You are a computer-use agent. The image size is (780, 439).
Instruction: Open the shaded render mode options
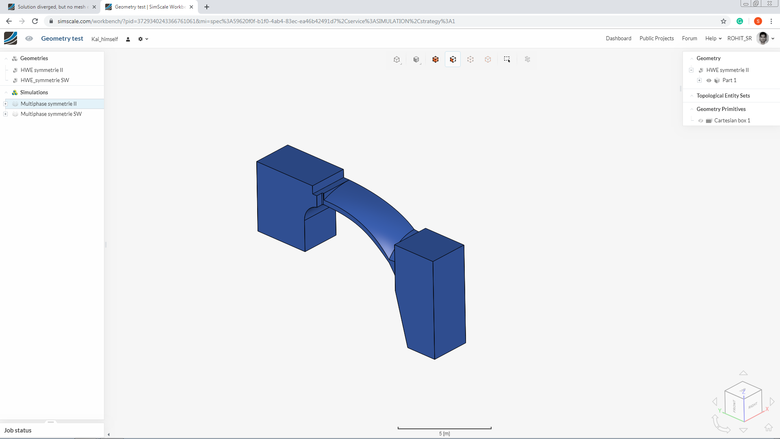(416, 59)
